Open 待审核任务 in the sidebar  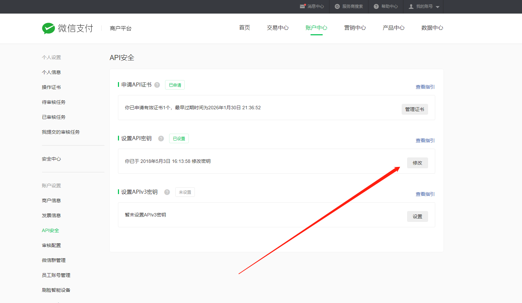tap(54, 102)
